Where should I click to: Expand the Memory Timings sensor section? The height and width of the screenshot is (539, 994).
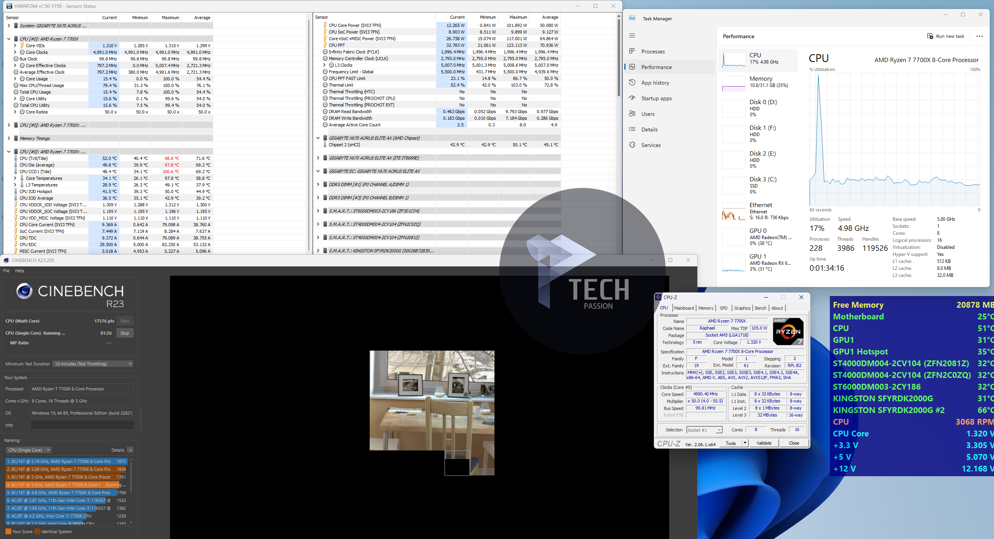[x=9, y=138]
